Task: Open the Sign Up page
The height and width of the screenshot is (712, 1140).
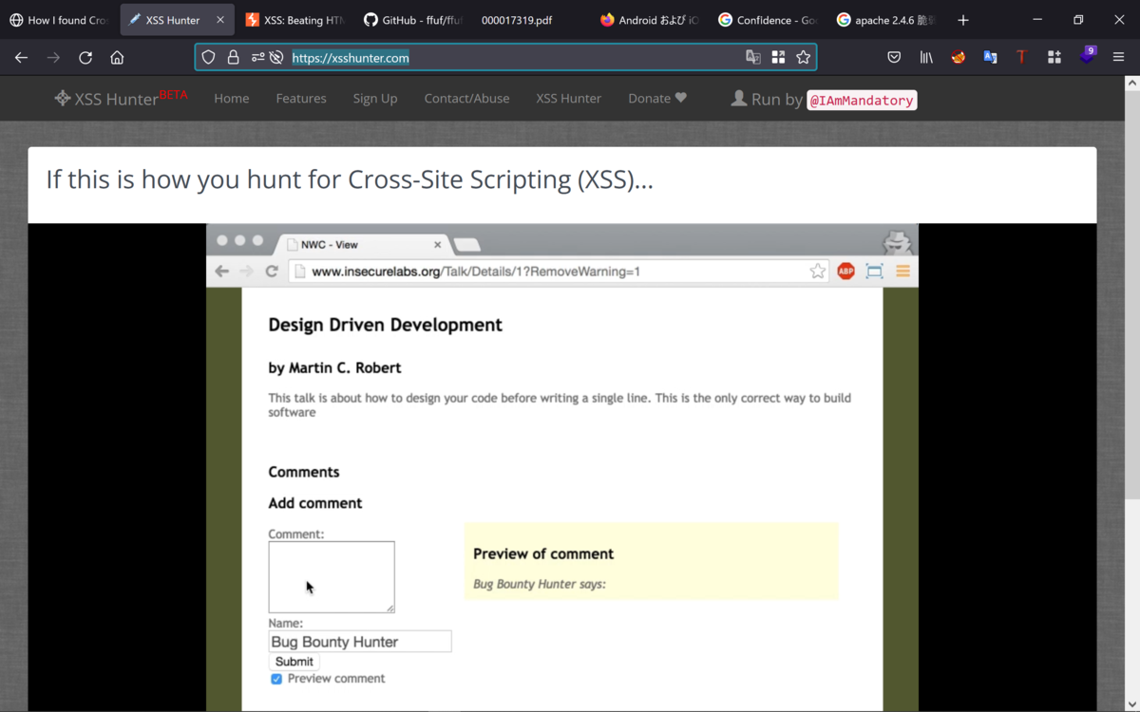Action: (x=375, y=98)
